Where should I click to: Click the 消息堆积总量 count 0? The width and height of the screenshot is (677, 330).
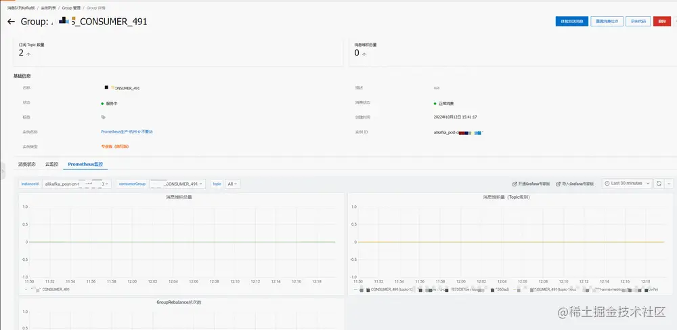(357, 53)
